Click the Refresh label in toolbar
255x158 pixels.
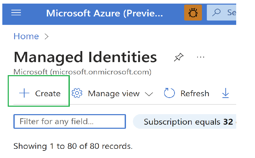[x=195, y=94]
